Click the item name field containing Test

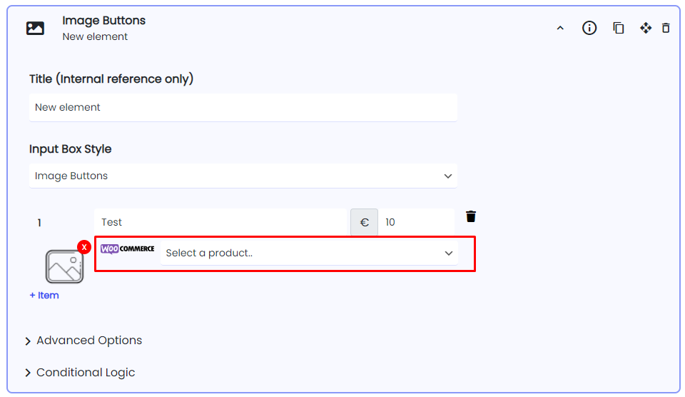220,222
